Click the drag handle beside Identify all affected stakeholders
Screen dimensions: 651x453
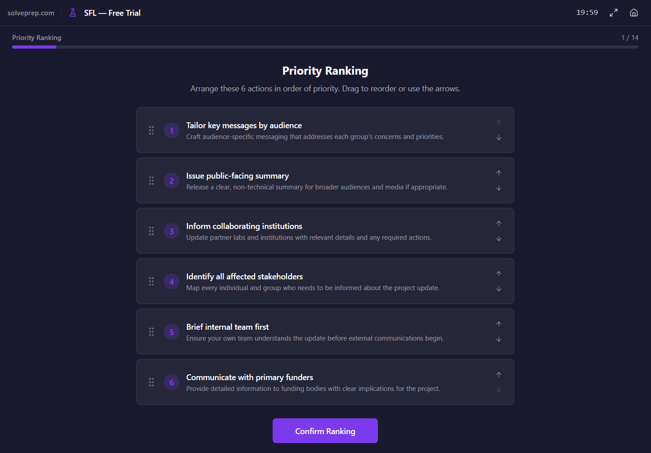point(152,281)
